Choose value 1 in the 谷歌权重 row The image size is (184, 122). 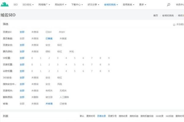click(x=40, y=71)
